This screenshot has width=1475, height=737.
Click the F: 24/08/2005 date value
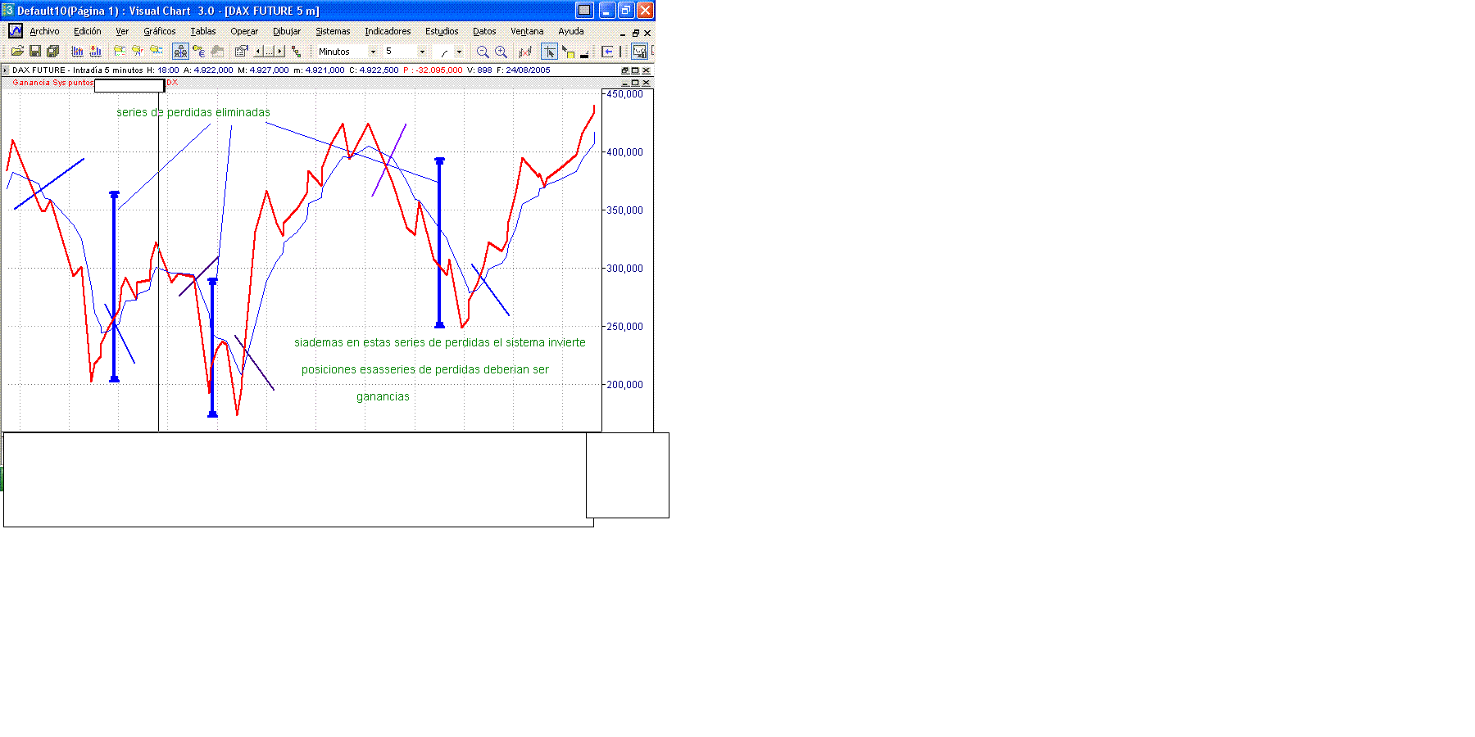[x=524, y=70]
